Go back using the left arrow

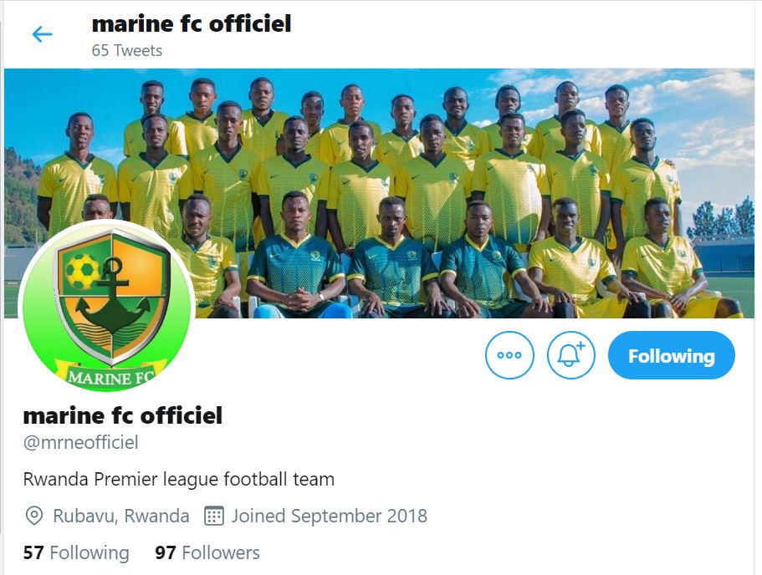(42, 34)
